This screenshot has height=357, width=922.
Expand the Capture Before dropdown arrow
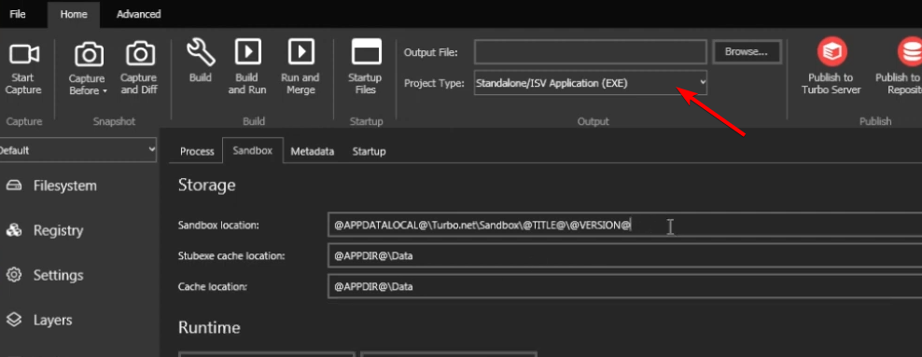click(x=105, y=91)
